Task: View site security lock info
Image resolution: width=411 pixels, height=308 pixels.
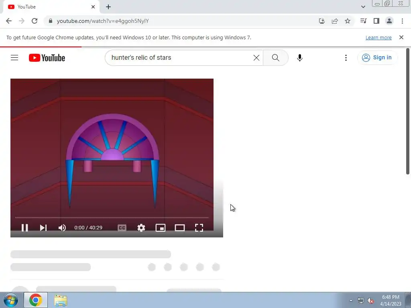Action: (51, 21)
